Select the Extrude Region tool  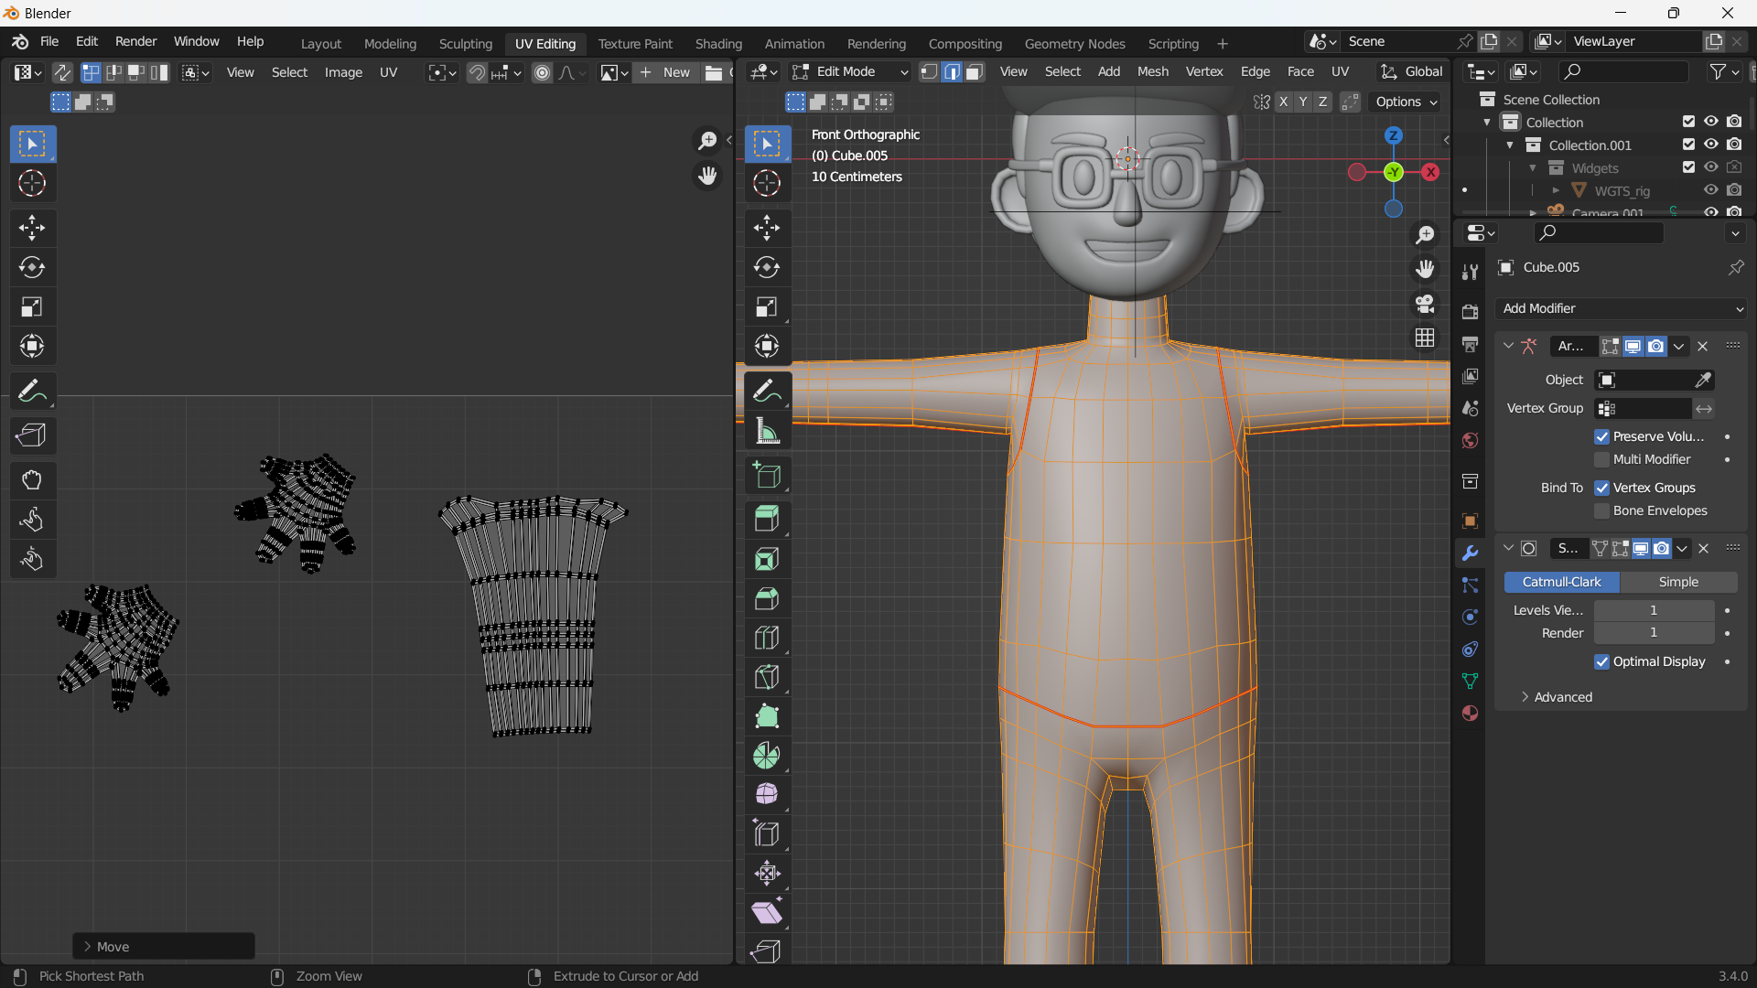pyautogui.click(x=767, y=519)
